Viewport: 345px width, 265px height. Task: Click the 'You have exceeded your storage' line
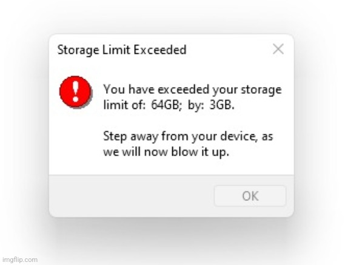[193, 90]
